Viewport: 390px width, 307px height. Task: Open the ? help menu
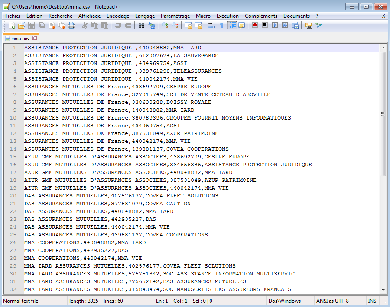click(317, 16)
